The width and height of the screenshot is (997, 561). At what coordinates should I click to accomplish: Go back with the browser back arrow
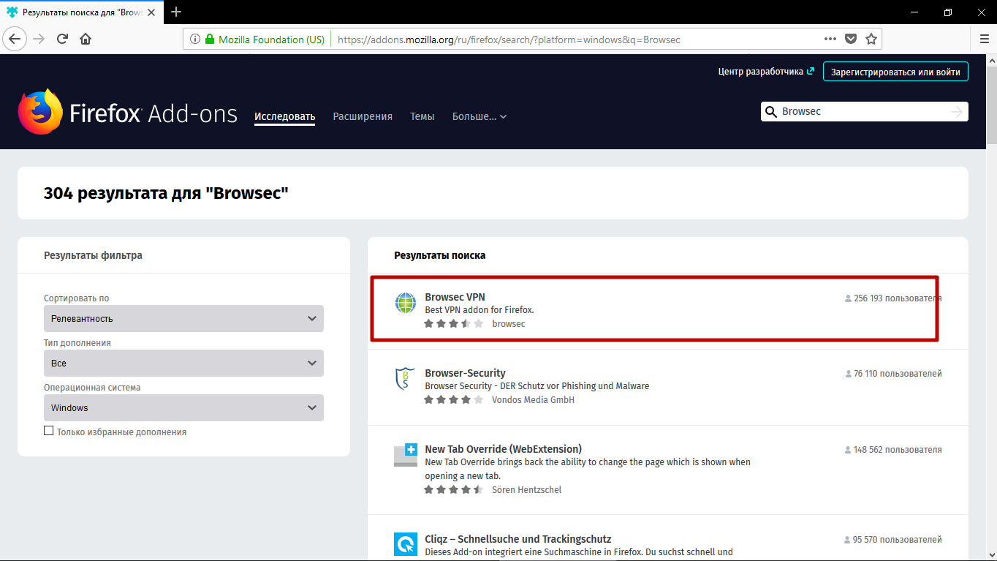click(15, 39)
